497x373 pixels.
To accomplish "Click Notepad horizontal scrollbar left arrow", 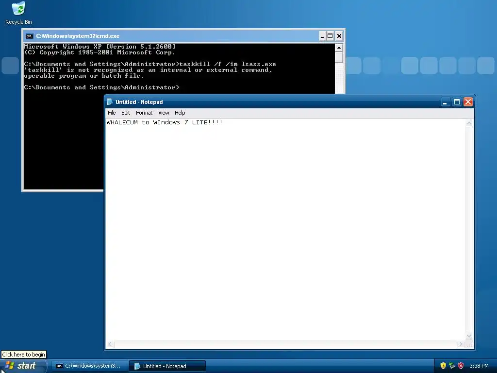I will click(x=110, y=344).
